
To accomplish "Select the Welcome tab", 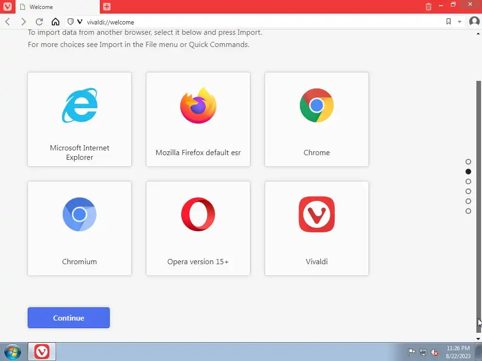I will pos(57,7).
